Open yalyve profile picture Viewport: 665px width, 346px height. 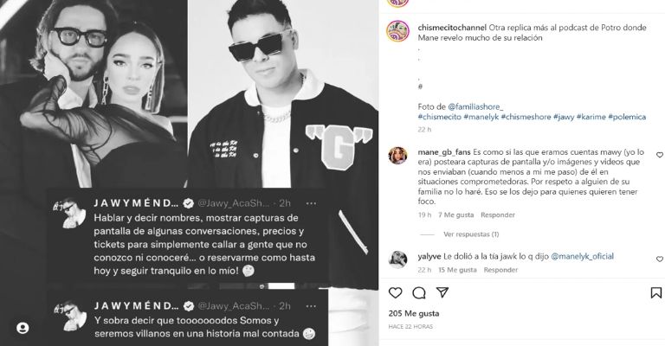click(x=397, y=259)
